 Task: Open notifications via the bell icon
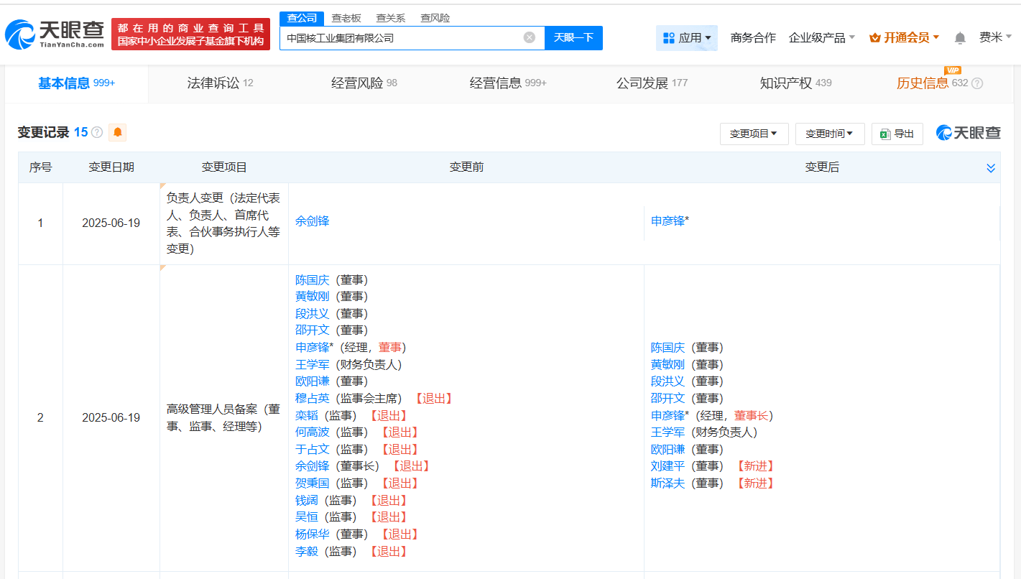click(960, 38)
